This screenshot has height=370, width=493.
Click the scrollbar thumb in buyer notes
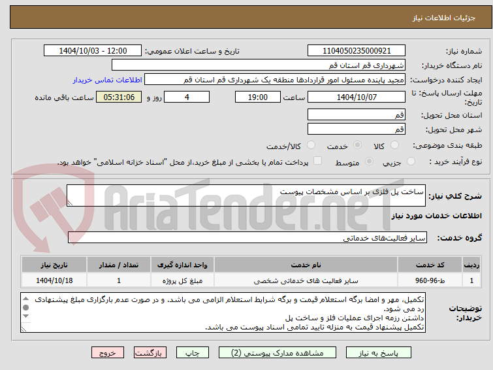tap(26, 307)
